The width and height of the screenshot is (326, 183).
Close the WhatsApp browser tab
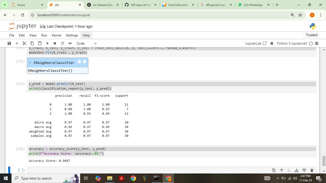point(268,5)
